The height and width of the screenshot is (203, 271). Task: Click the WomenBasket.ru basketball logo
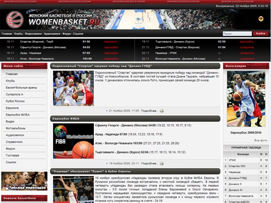coord(15,19)
